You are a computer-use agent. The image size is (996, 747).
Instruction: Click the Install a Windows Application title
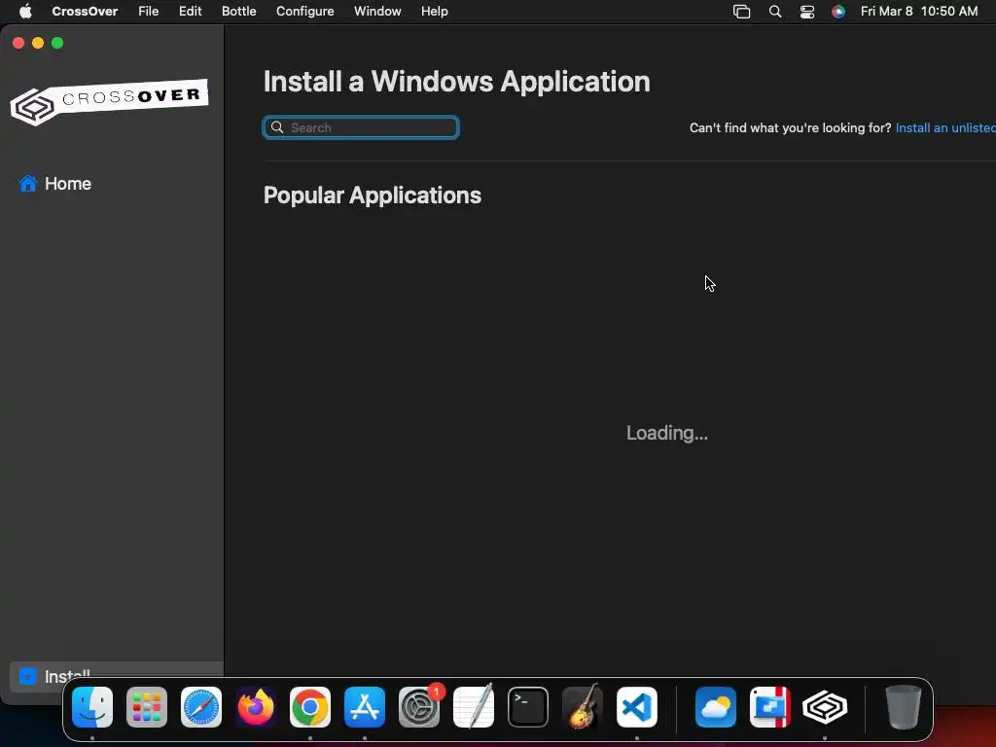coord(457,82)
